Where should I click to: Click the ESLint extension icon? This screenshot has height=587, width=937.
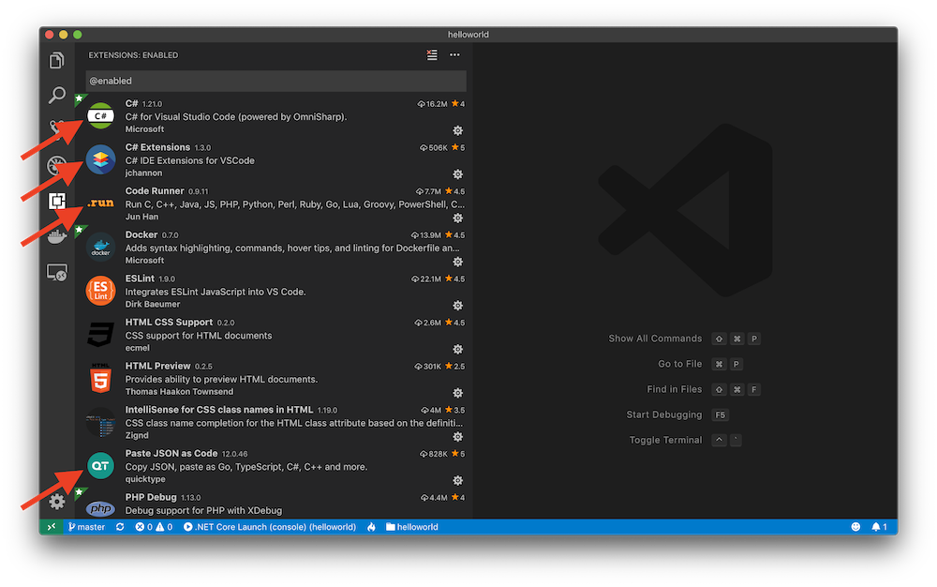100,291
